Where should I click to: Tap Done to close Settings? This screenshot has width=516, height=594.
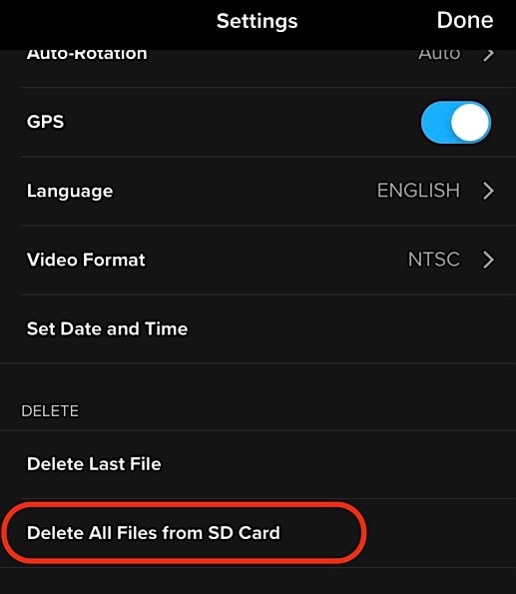tap(465, 20)
